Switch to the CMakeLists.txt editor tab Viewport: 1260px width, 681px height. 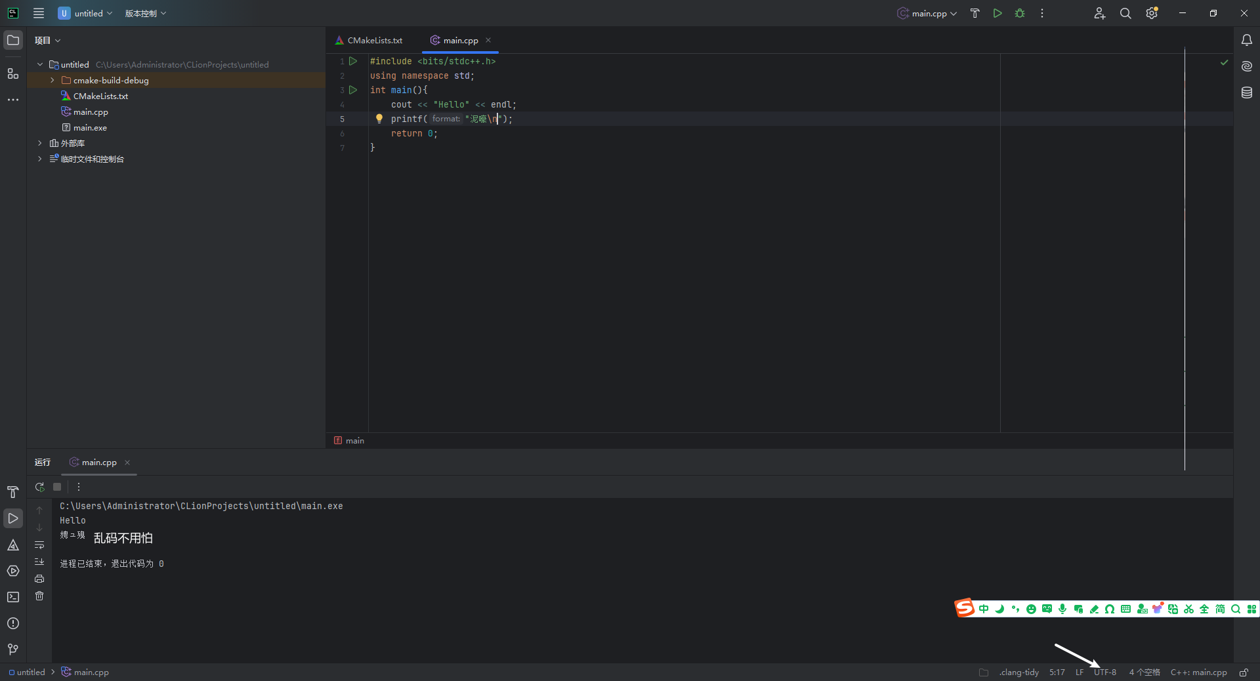[374, 40]
